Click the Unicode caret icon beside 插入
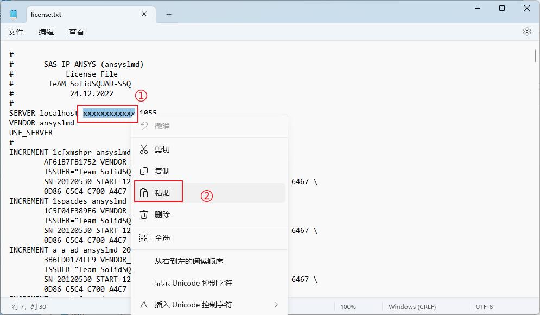Image resolution: width=540 pixels, height=315 pixels. [x=144, y=305]
